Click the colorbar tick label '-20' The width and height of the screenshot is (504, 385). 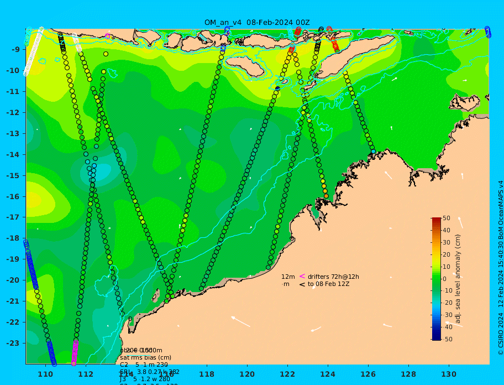[x=447, y=303]
